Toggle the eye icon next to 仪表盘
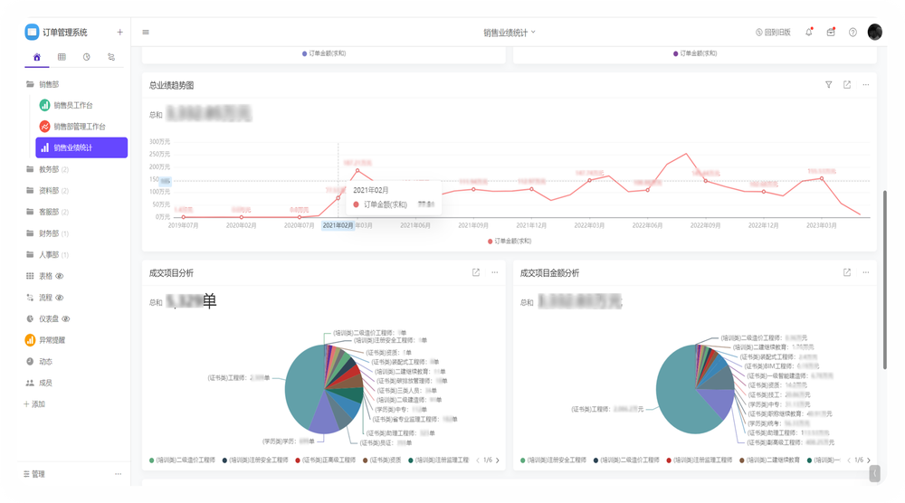905x503 pixels. click(66, 319)
